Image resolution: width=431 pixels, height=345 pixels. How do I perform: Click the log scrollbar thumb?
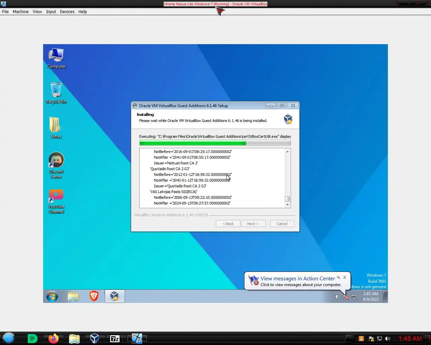(288, 199)
